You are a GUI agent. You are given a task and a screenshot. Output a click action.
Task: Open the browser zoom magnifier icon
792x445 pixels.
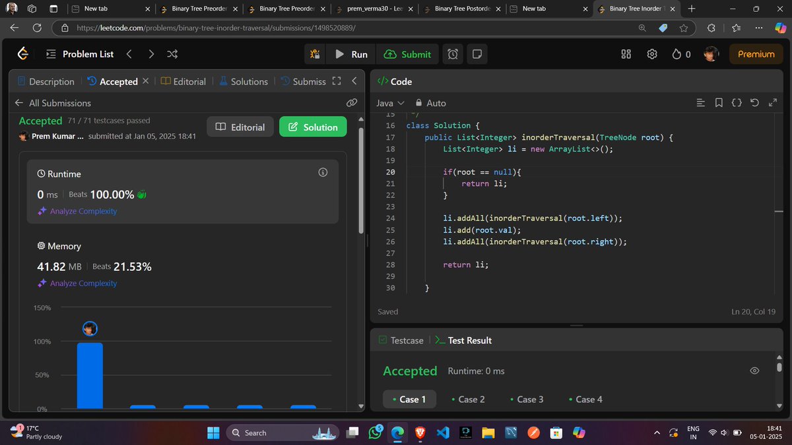tap(642, 28)
